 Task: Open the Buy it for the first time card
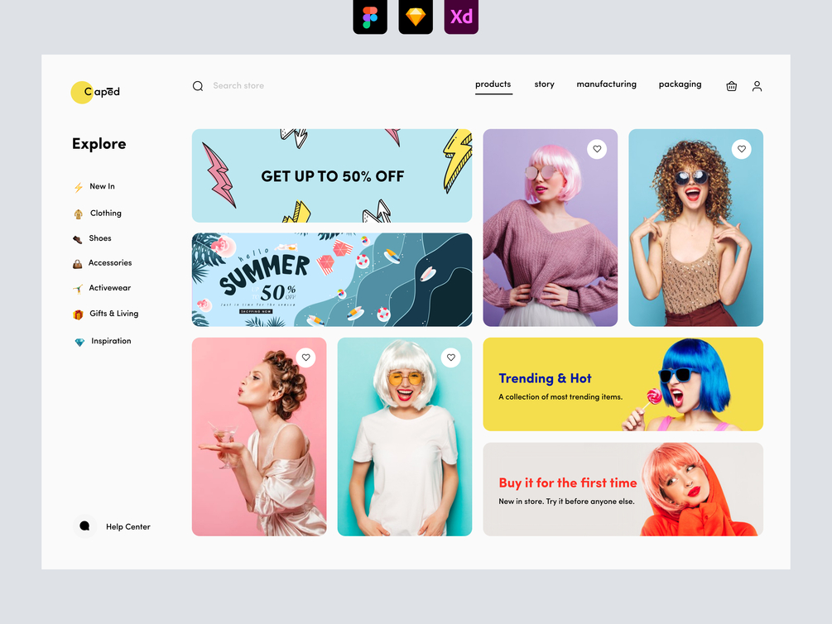click(x=623, y=489)
